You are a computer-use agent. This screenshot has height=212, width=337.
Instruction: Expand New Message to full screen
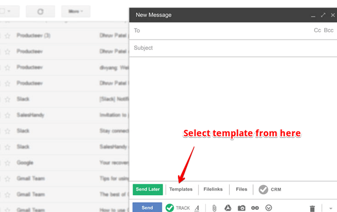tap(323, 15)
